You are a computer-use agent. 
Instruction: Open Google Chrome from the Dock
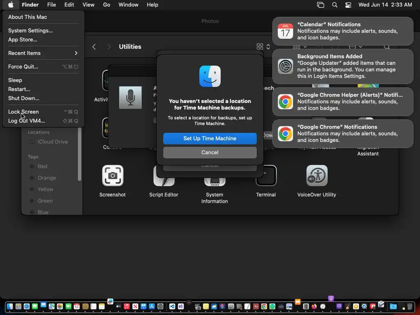pyautogui.click(x=264, y=306)
